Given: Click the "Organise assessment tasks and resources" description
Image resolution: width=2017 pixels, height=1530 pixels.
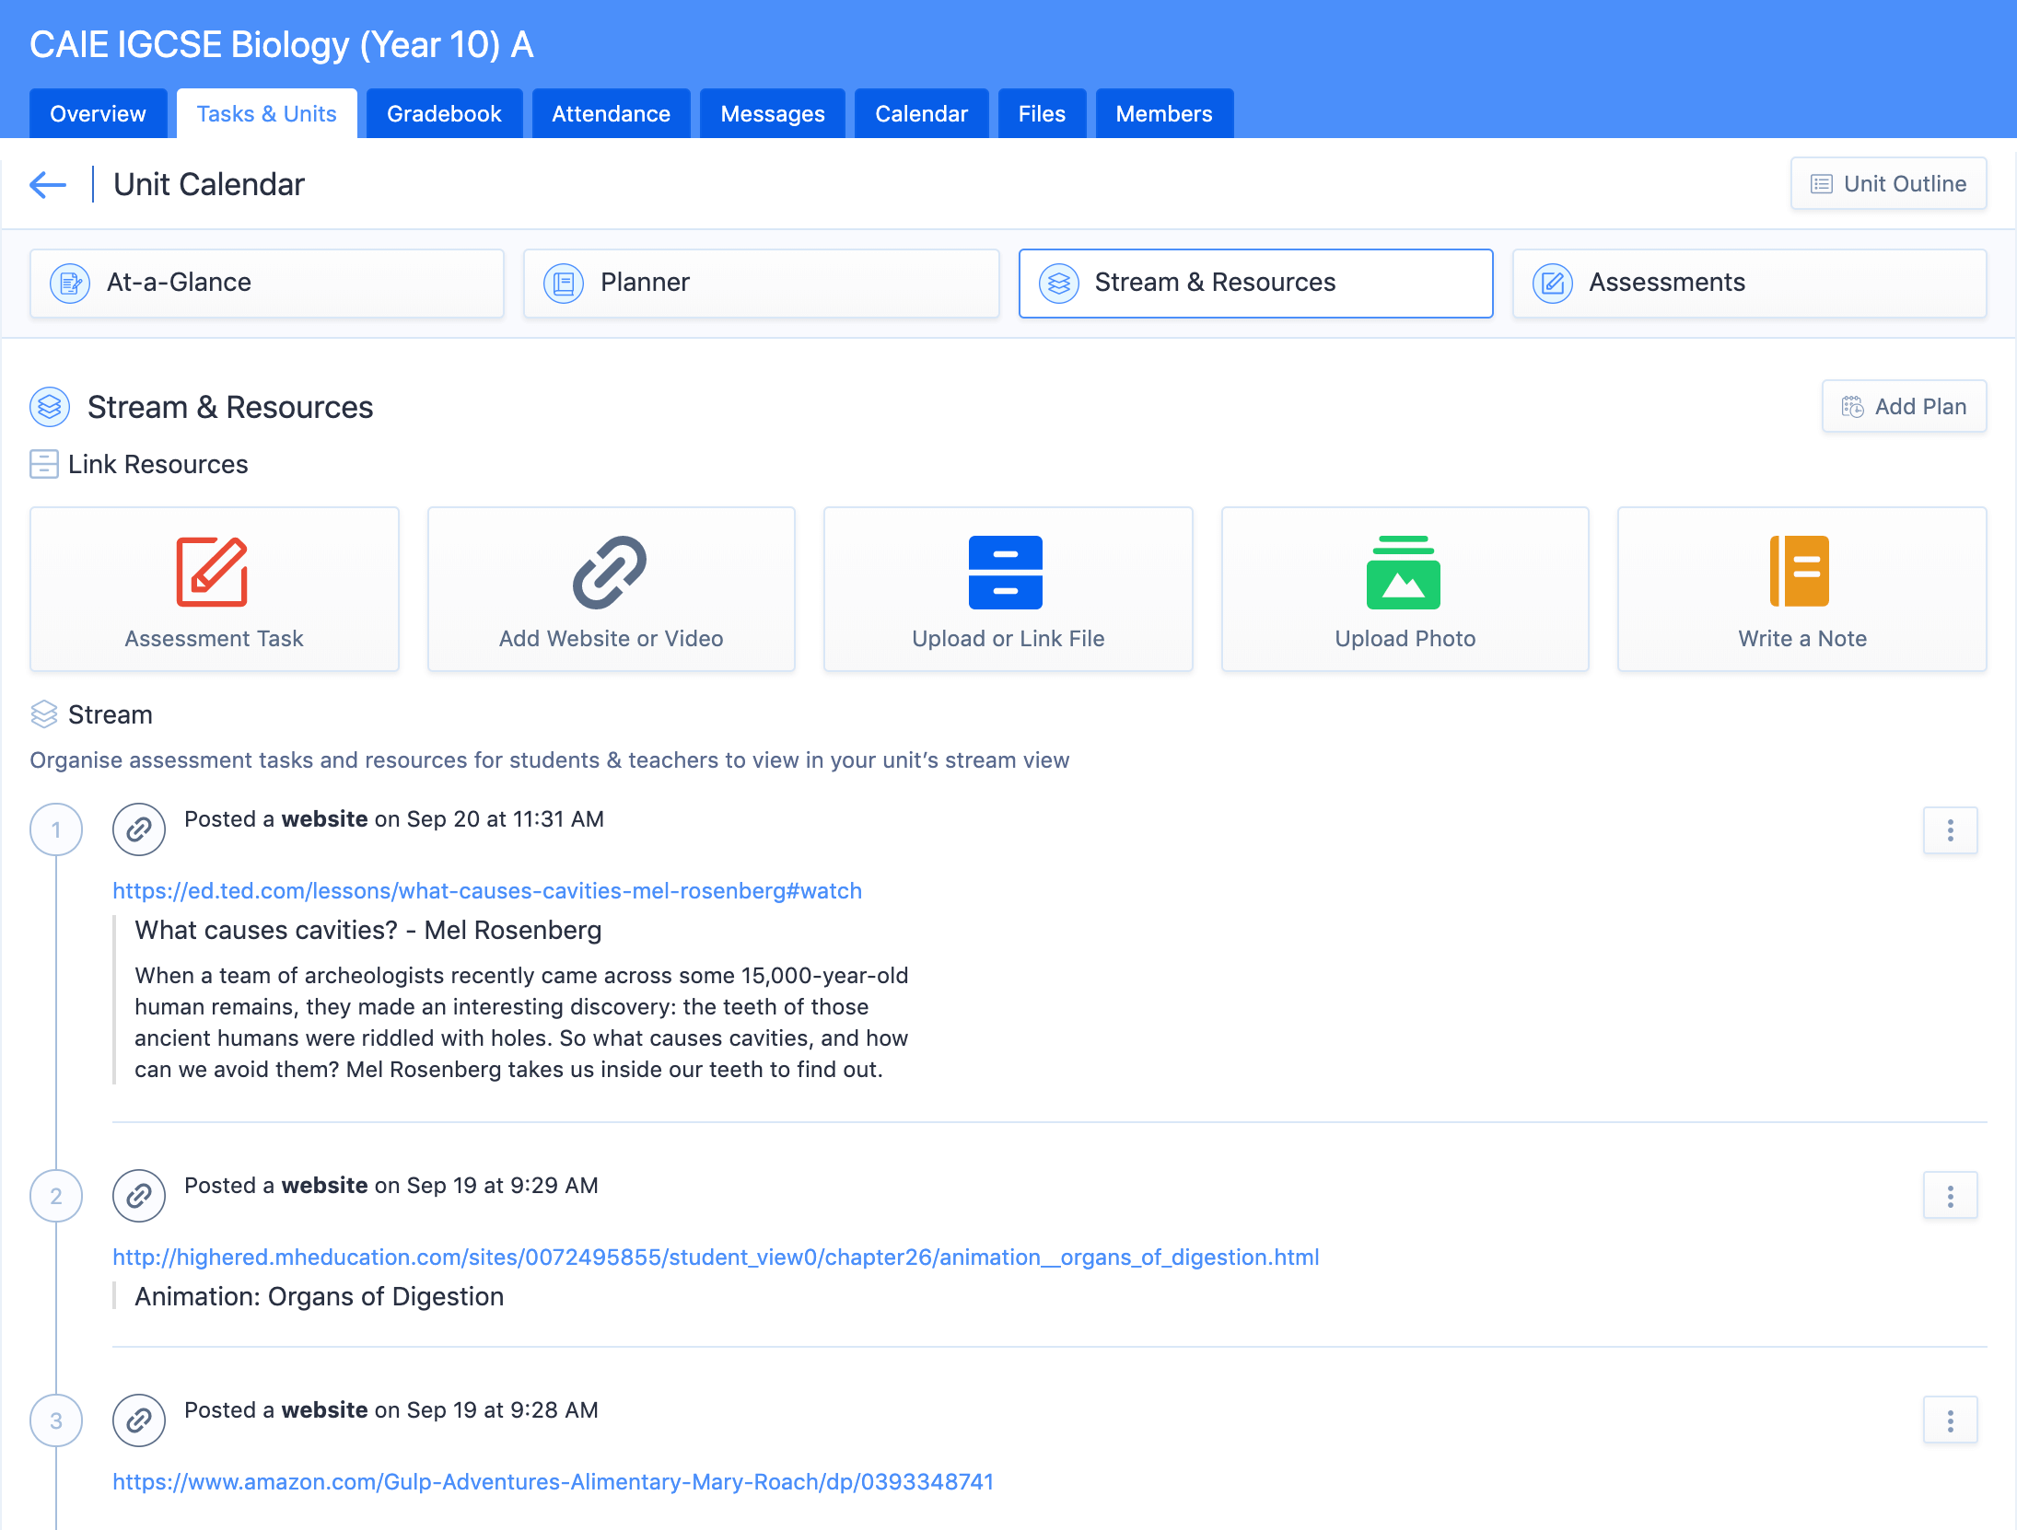Looking at the screenshot, I should [x=550, y=760].
